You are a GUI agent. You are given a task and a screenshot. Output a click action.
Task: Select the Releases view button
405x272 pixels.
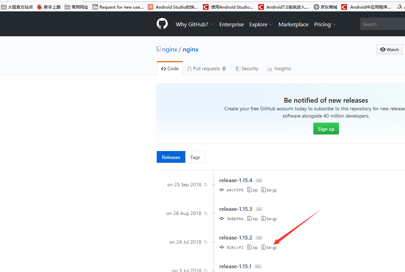pos(171,157)
